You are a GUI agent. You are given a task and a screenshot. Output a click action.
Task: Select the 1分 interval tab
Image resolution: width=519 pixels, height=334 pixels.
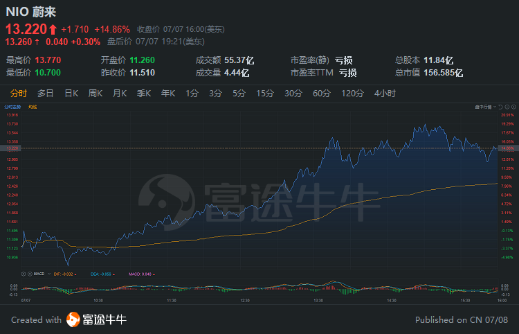pos(192,94)
